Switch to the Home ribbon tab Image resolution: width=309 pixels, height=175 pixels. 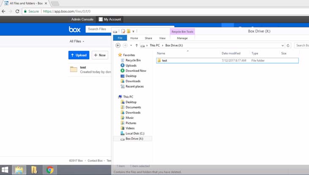(x=134, y=38)
